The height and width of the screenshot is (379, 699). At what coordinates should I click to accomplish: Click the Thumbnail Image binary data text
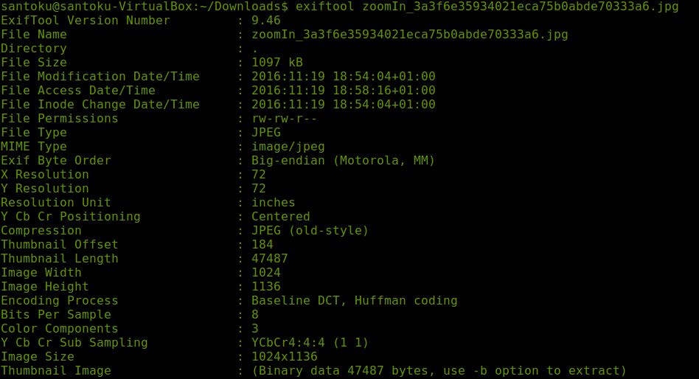[439, 371]
